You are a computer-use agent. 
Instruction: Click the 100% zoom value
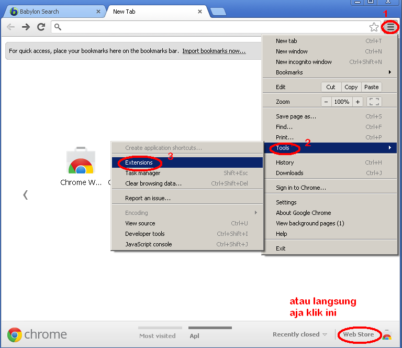click(342, 102)
